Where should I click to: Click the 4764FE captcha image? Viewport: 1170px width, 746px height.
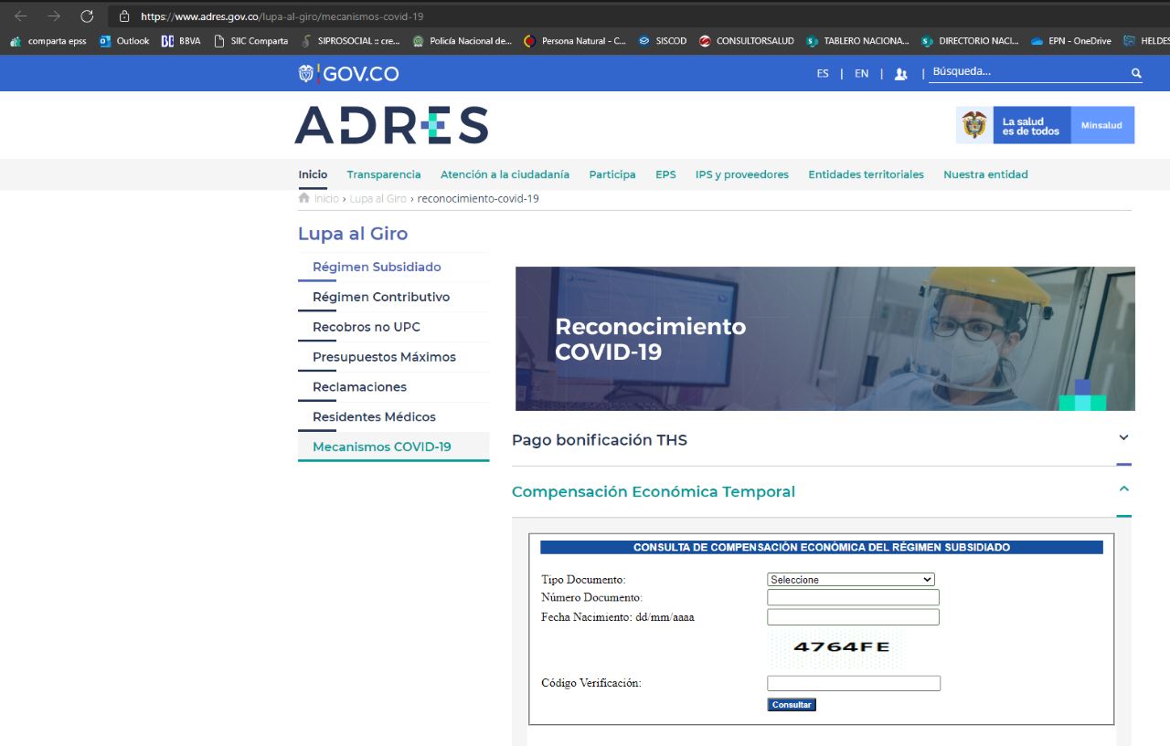[838, 648]
